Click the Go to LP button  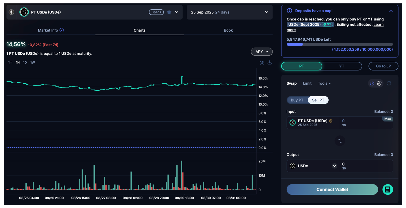383,66
